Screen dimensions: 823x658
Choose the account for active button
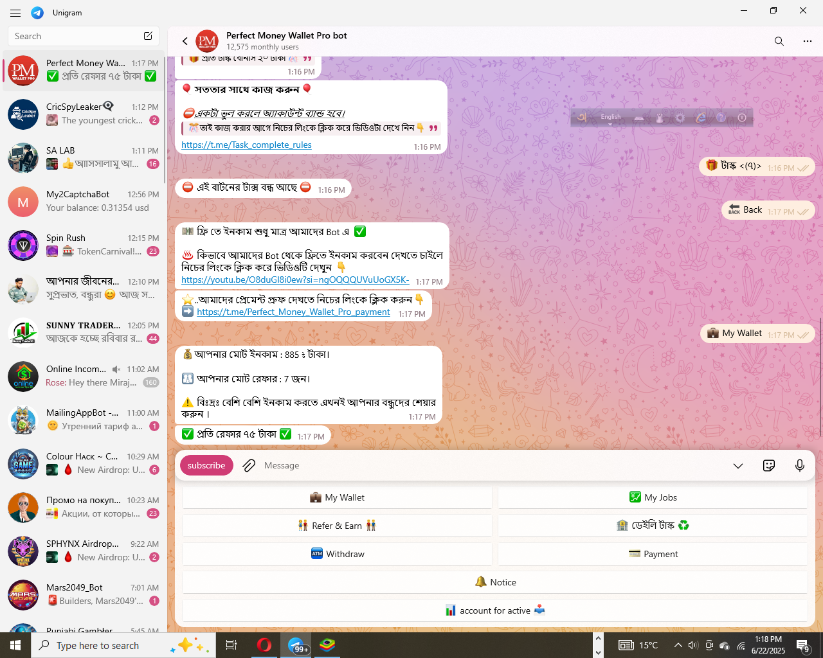pyautogui.click(x=495, y=610)
